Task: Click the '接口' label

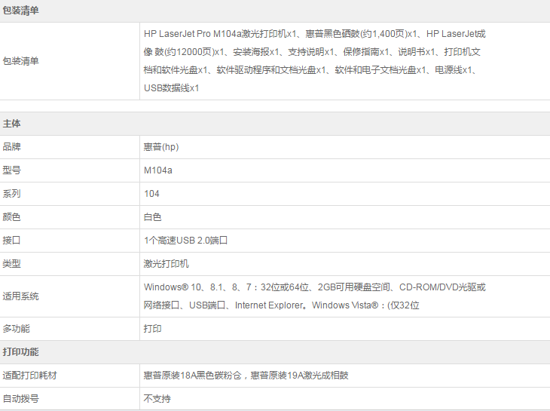Action: pos(11,241)
